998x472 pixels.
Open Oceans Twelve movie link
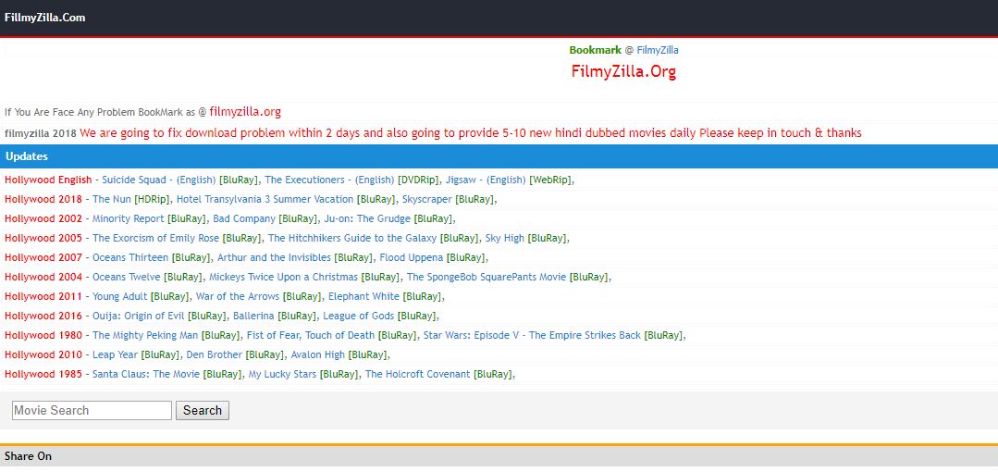pyautogui.click(x=126, y=277)
